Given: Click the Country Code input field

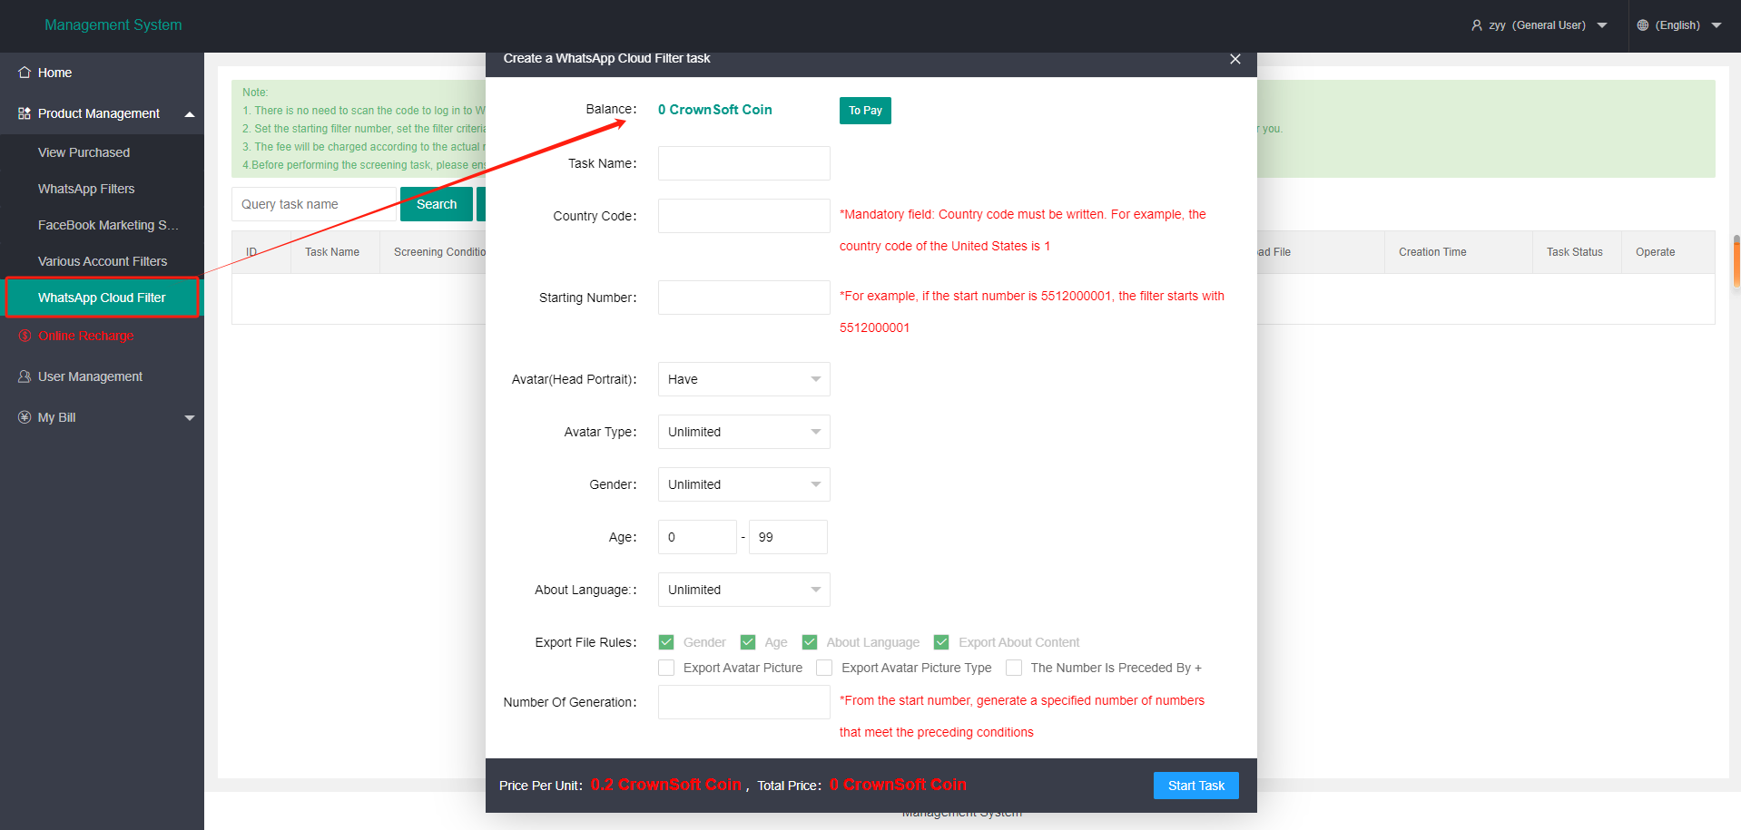Looking at the screenshot, I should (744, 216).
